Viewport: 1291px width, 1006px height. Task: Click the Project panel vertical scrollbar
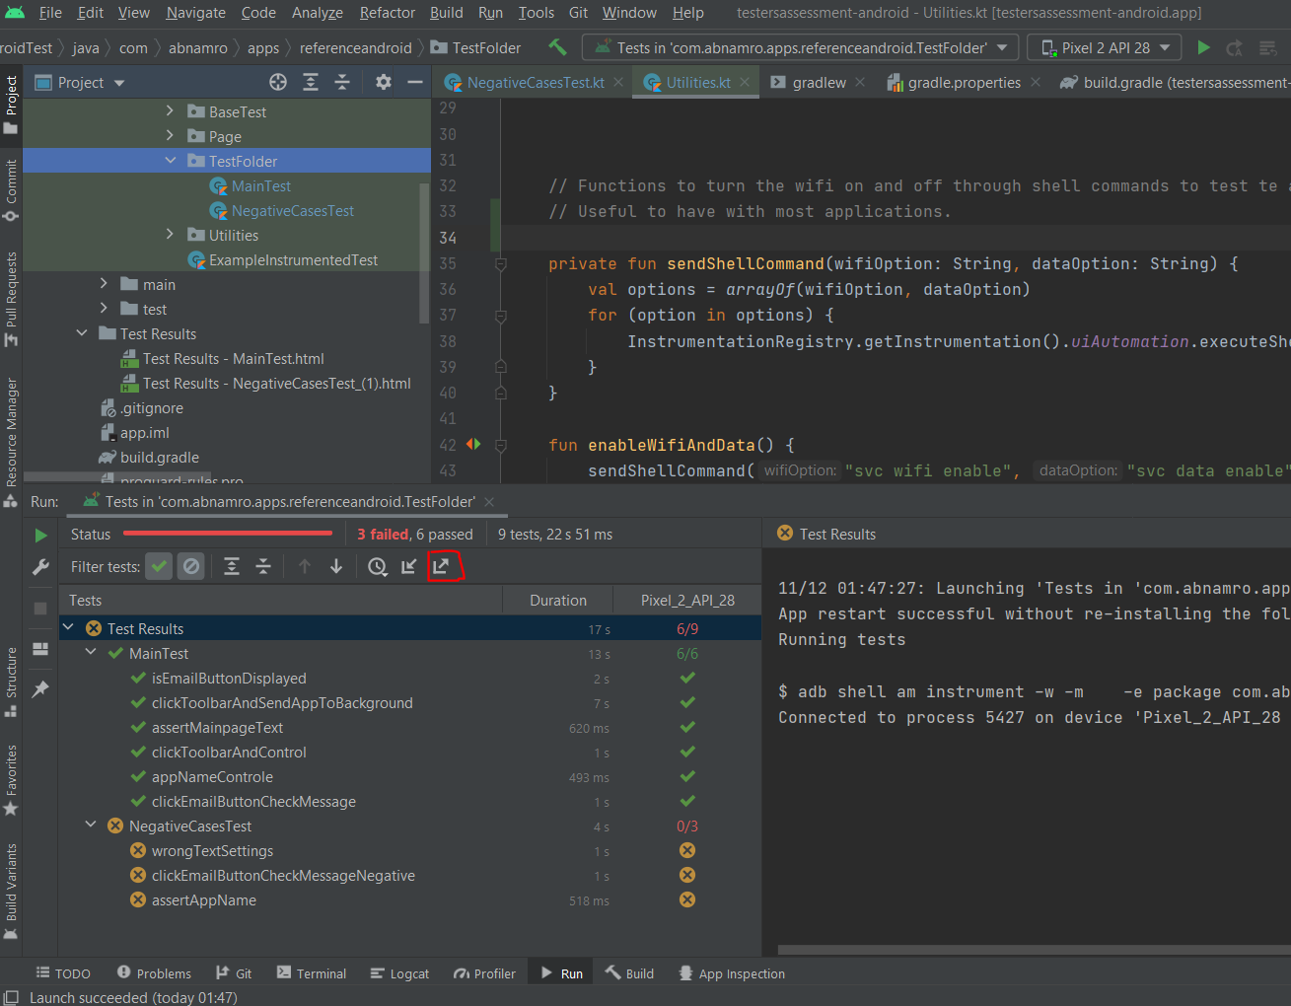click(425, 251)
